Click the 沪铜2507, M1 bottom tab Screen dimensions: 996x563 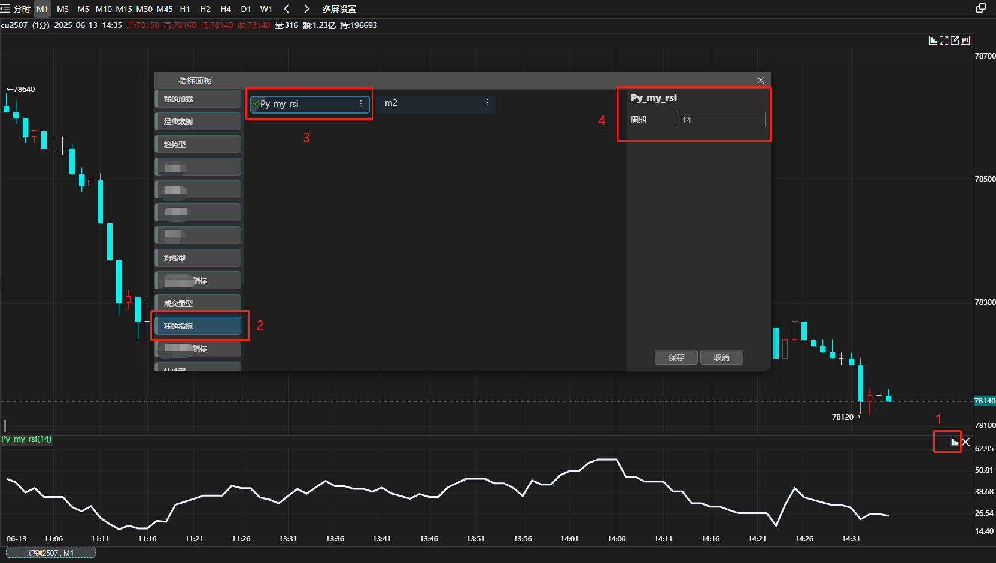click(x=51, y=553)
